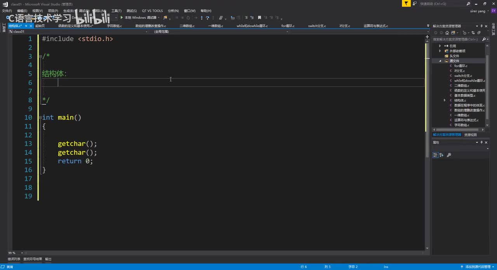497x270 pixels.
Task: Select 基本数据类型.c in Solution Explorer
Action: point(464,95)
